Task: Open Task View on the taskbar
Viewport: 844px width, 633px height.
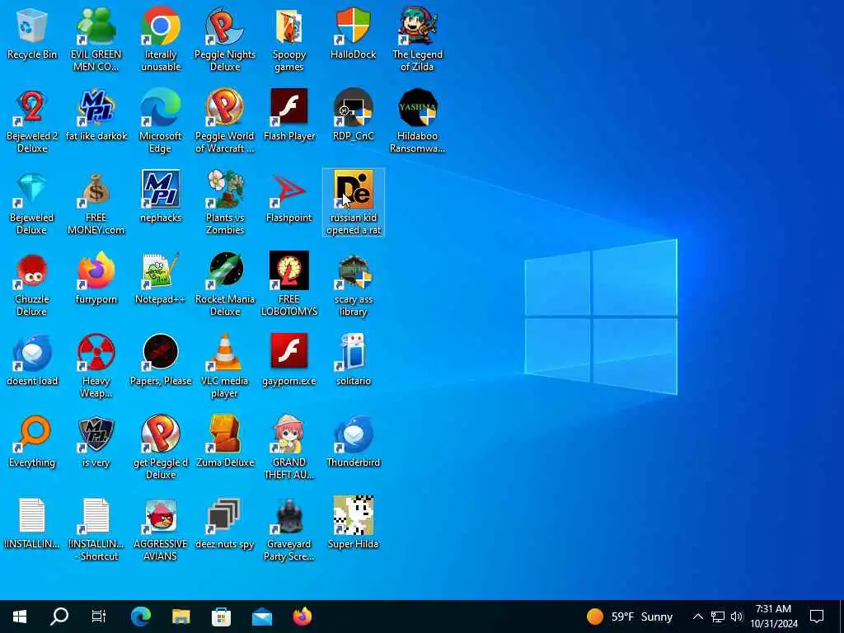Action: 99,617
